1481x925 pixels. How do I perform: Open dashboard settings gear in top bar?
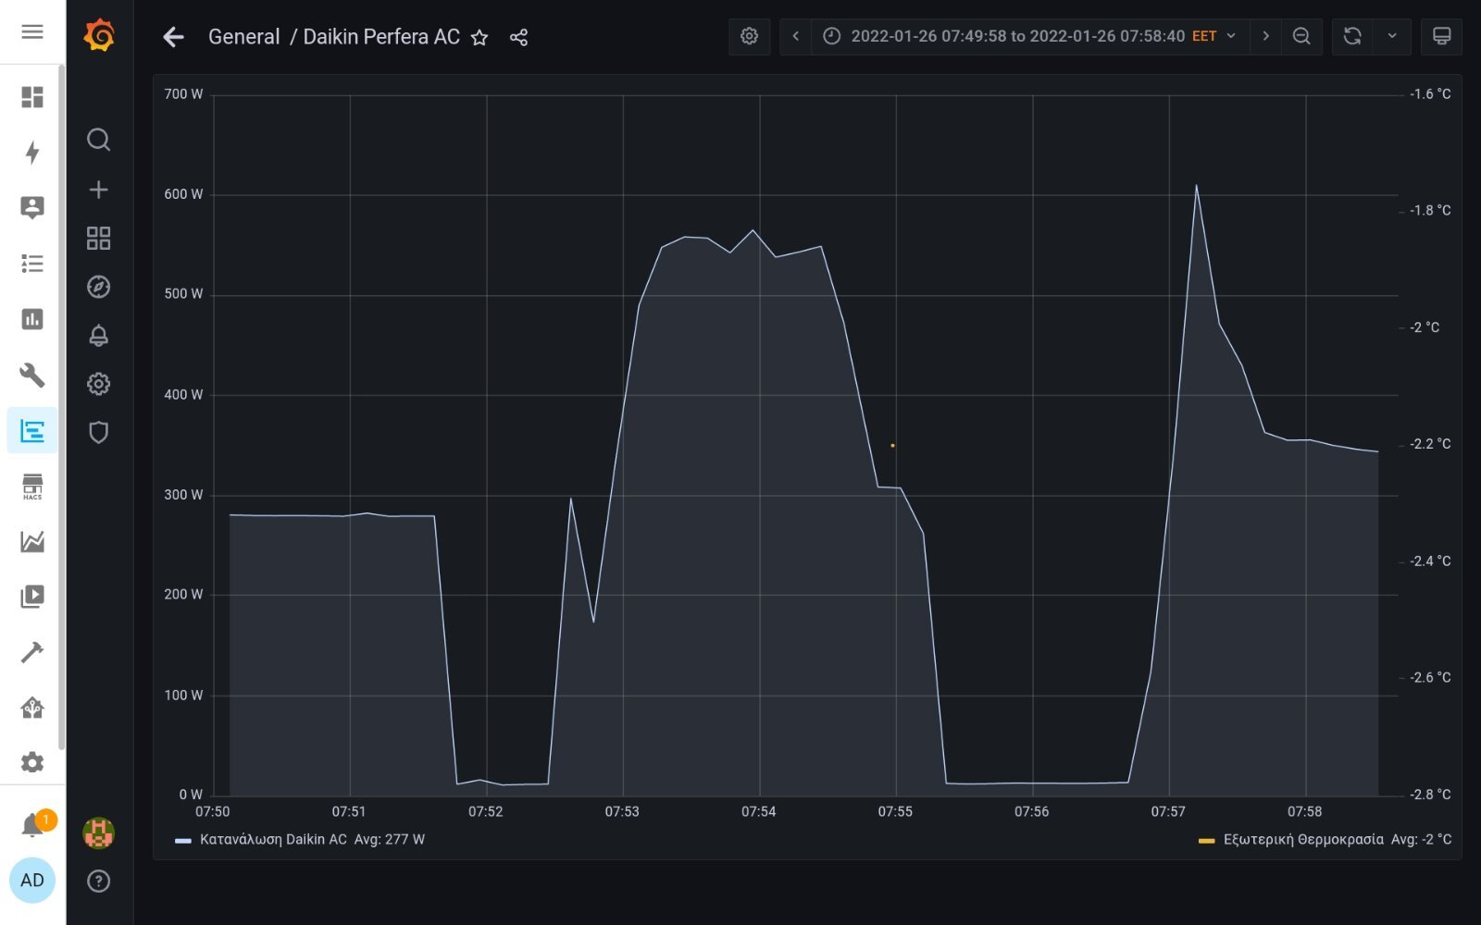(x=750, y=36)
